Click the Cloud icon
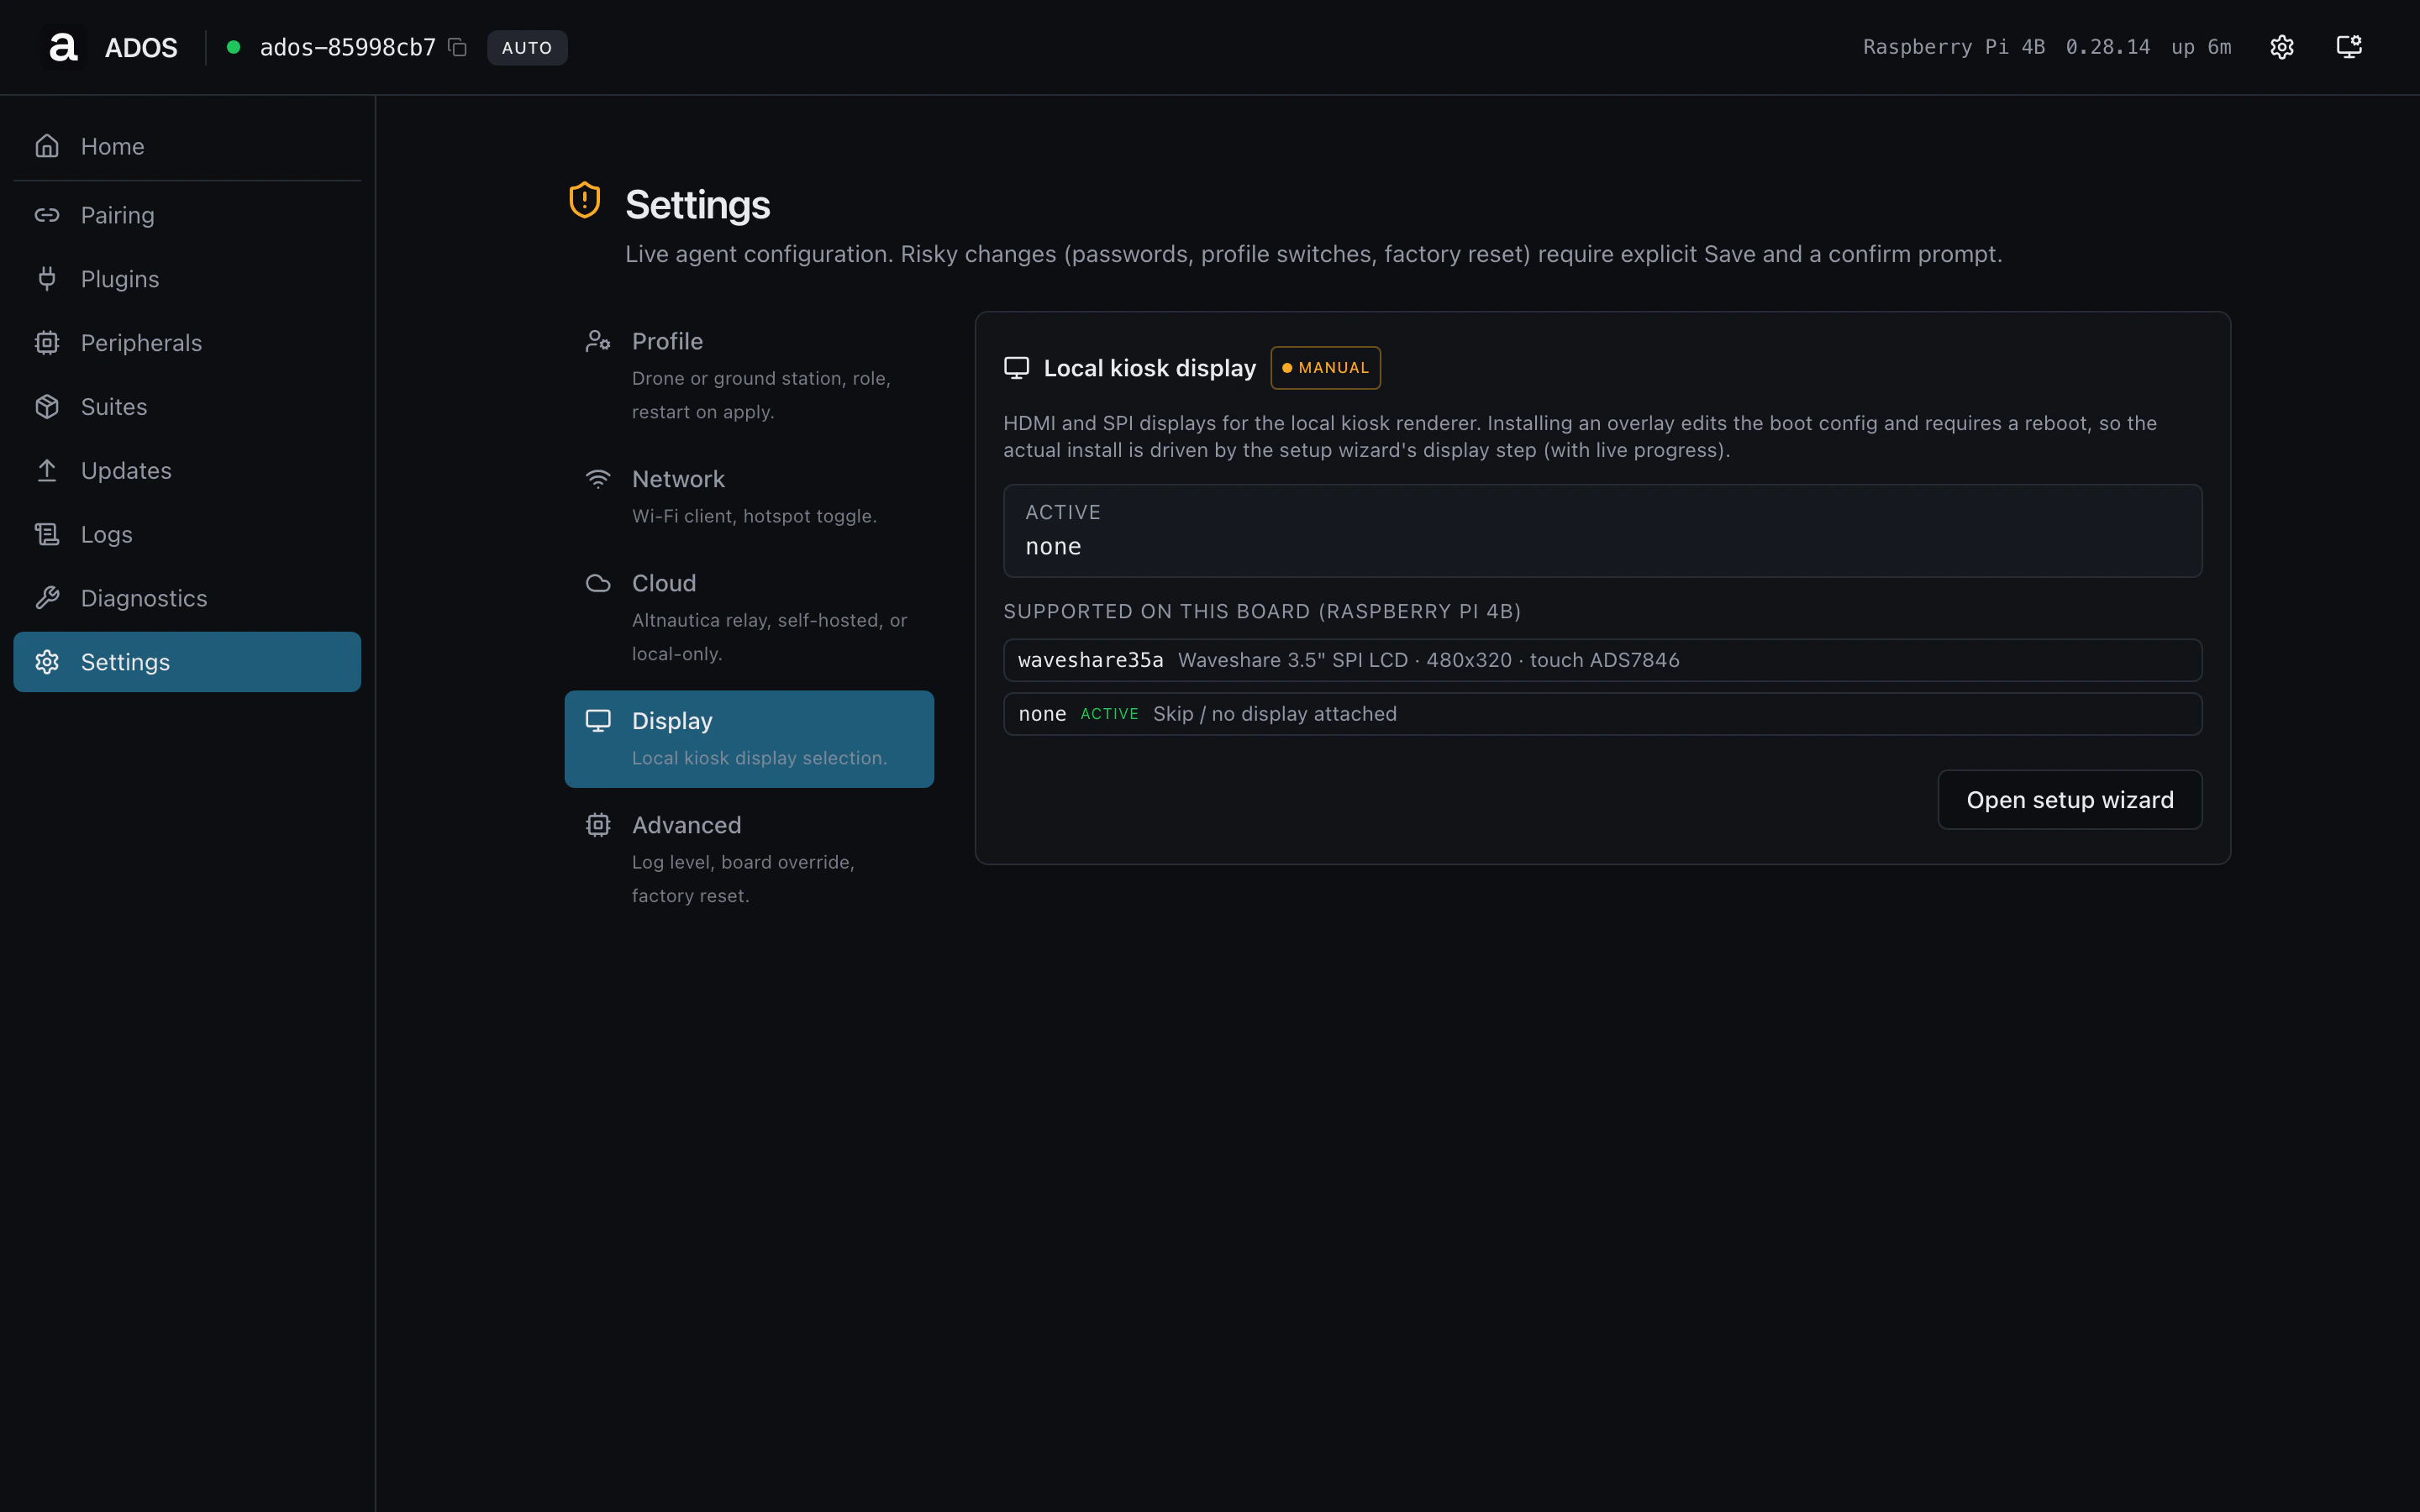The height and width of the screenshot is (1512, 2420). pyautogui.click(x=598, y=583)
